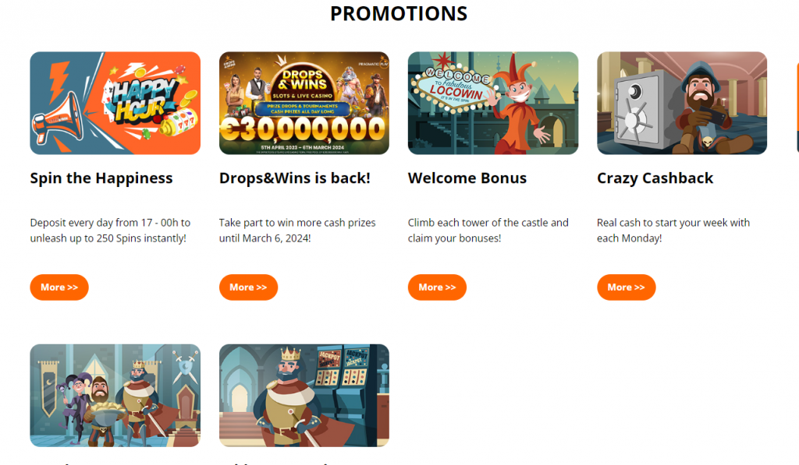Open the Welcome to Locowin jester banner
The width and height of the screenshot is (799, 465).
point(493,103)
